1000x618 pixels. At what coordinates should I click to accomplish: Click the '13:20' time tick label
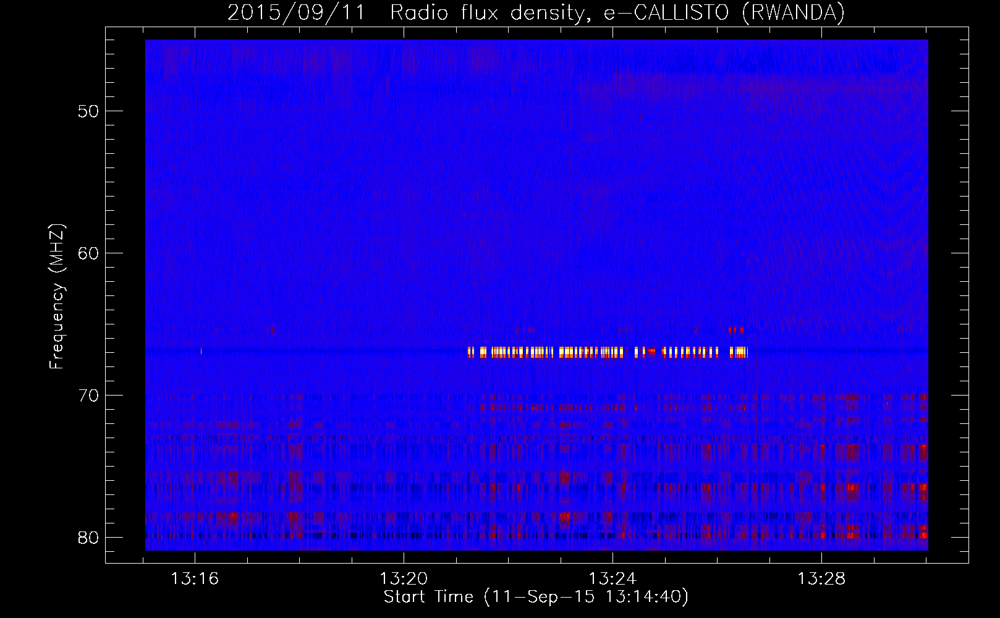point(404,579)
